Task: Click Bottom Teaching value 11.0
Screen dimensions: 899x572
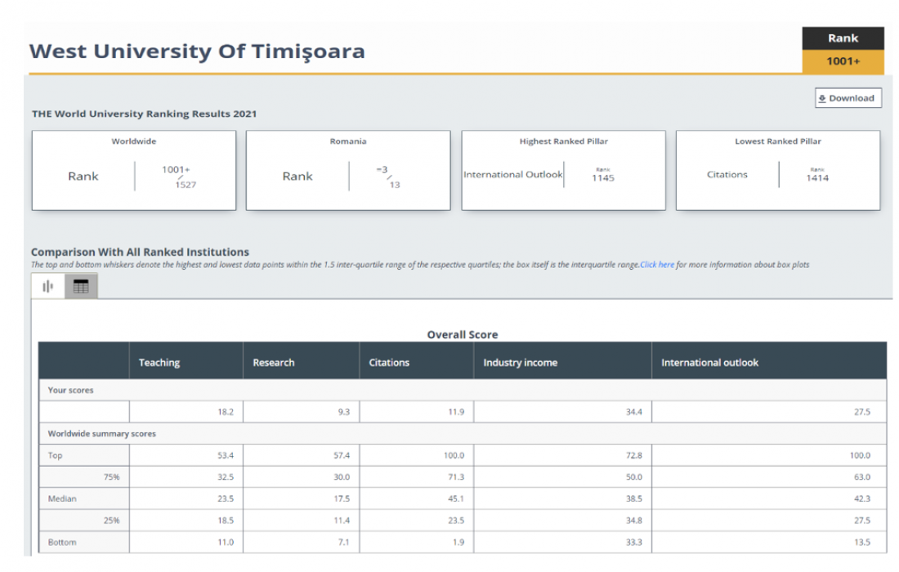Action: [226, 543]
